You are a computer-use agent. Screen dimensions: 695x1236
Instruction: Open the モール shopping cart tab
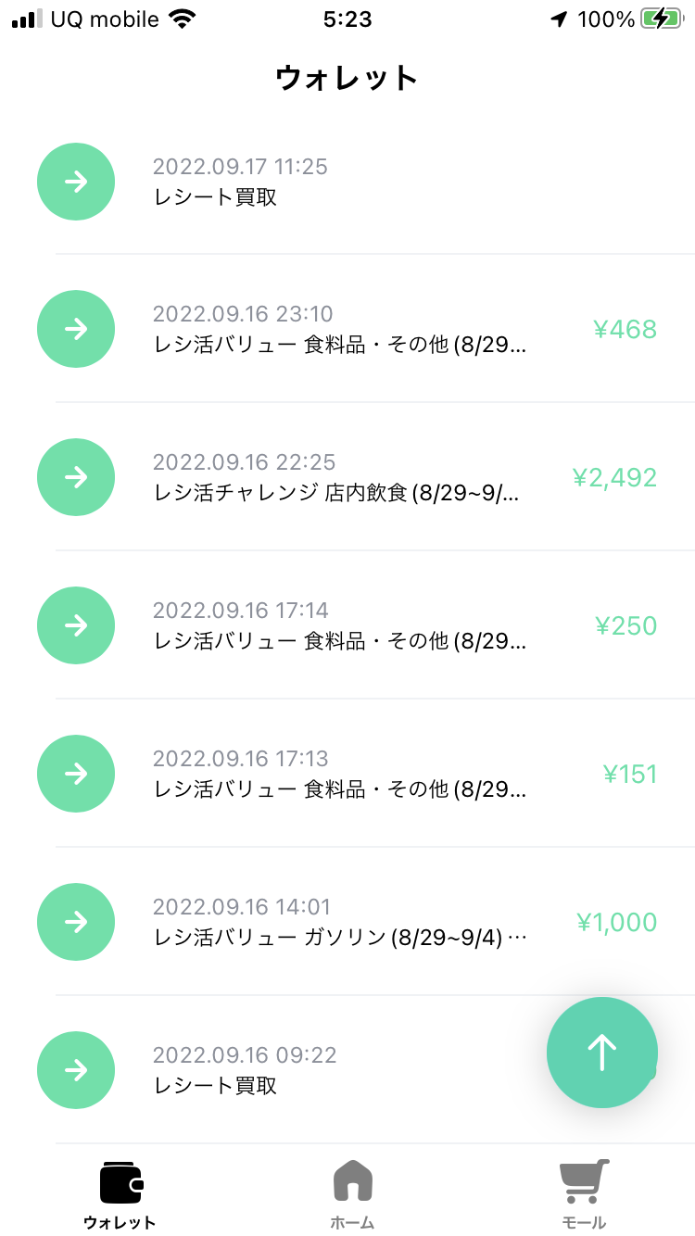coord(584,1193)
